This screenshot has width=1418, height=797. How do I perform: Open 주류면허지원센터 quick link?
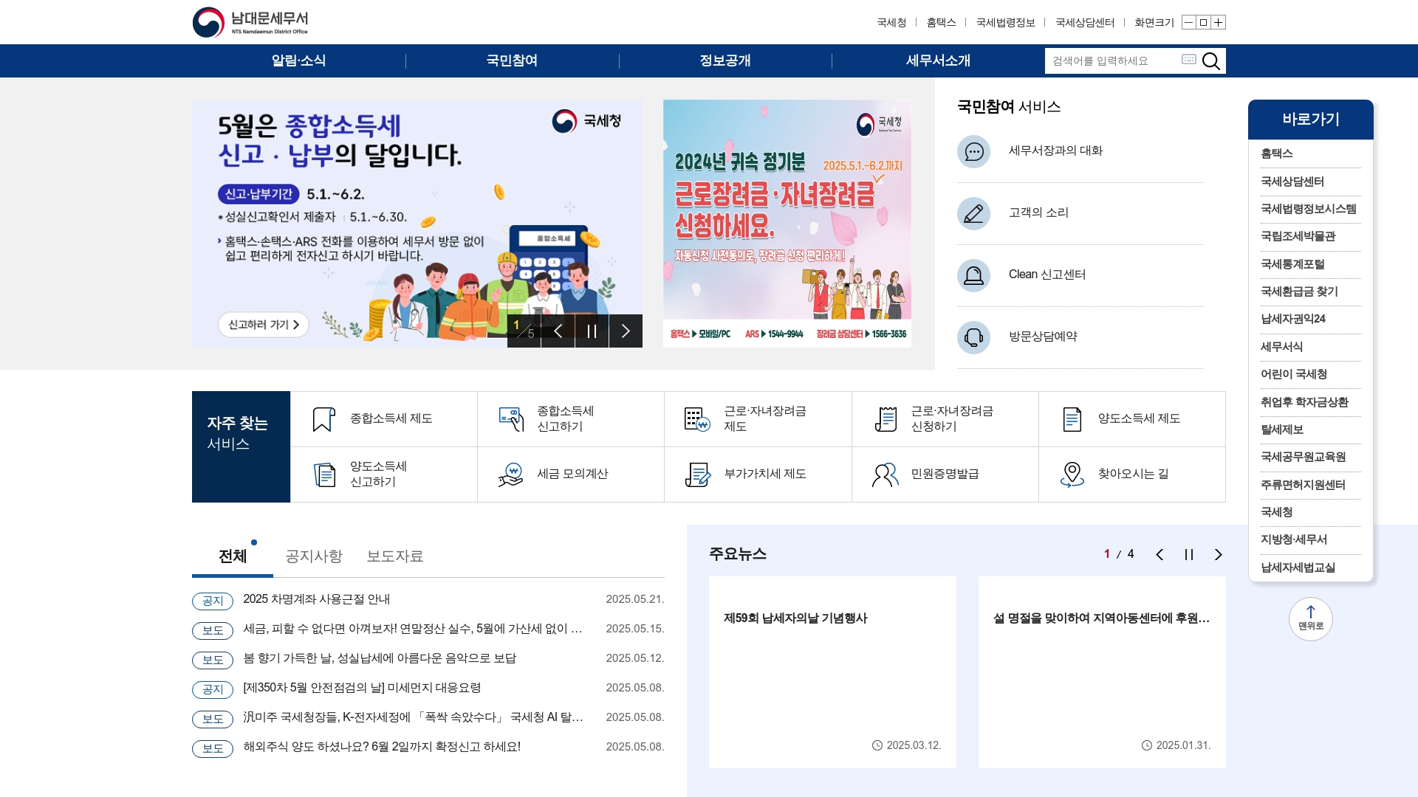tap(1303, 485)
